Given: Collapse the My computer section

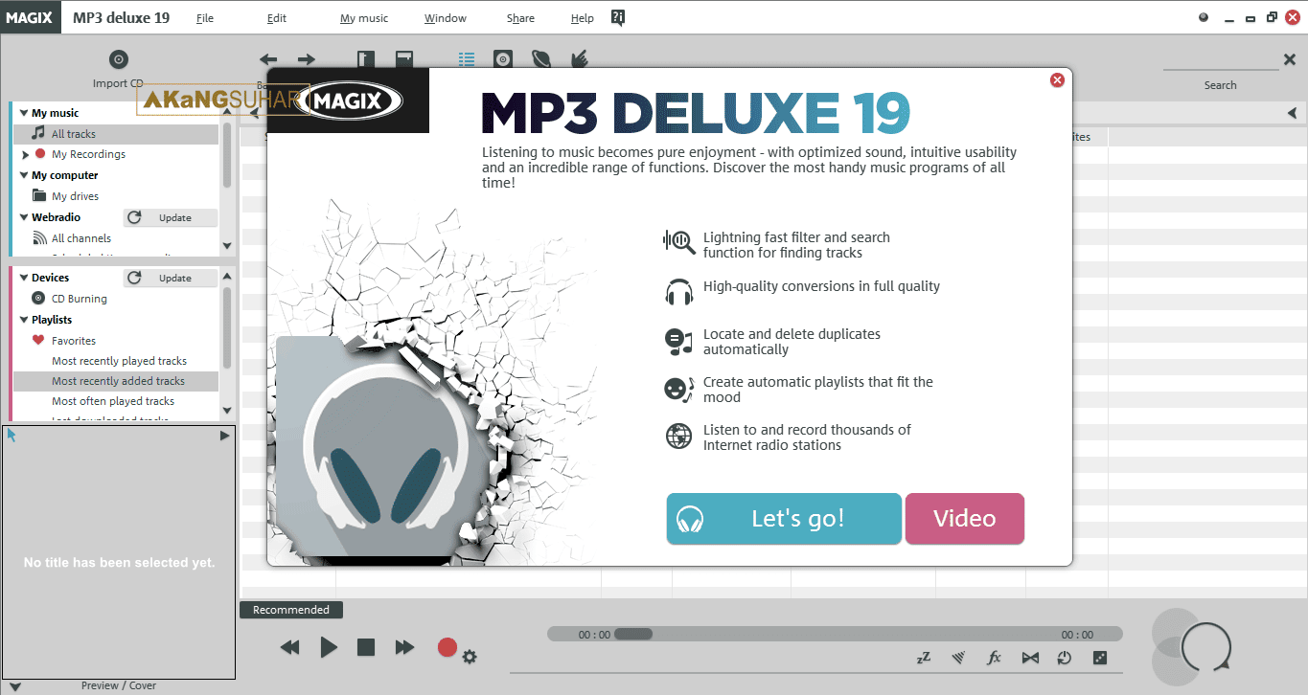Looking at the screenshot, I should pos(24,175).
